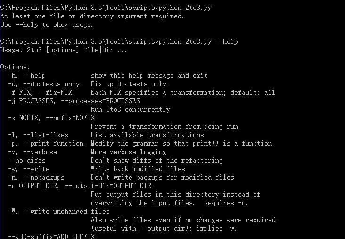Click the "-n, --nobackups" option text

[36, 178]
